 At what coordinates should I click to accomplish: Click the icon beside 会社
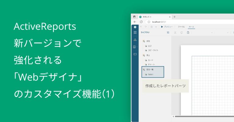[x=144, y=41]
